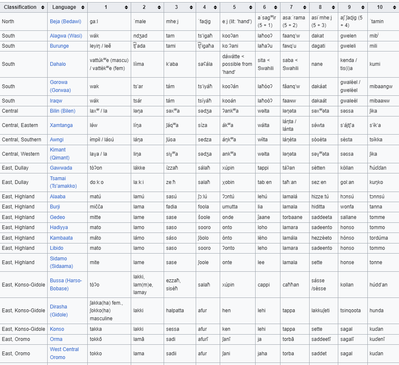The width and height of the screenshot is (399, 365).
Task: Open the Tsamai (Ts'amakko) link
Action: coord(63,182)
